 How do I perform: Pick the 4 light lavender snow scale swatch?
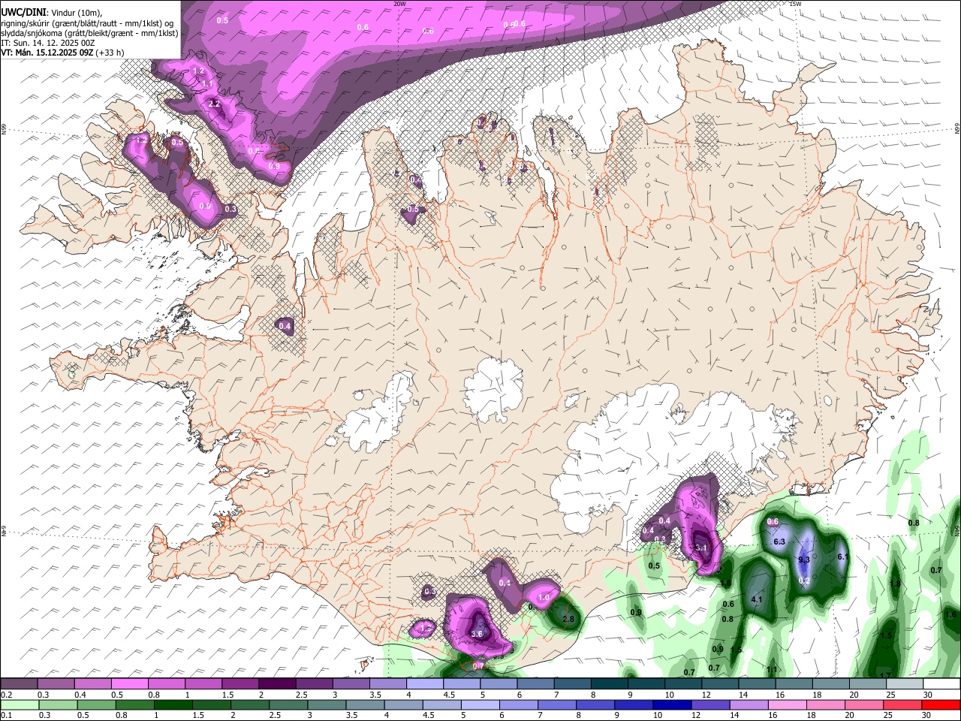click(425, 683)
